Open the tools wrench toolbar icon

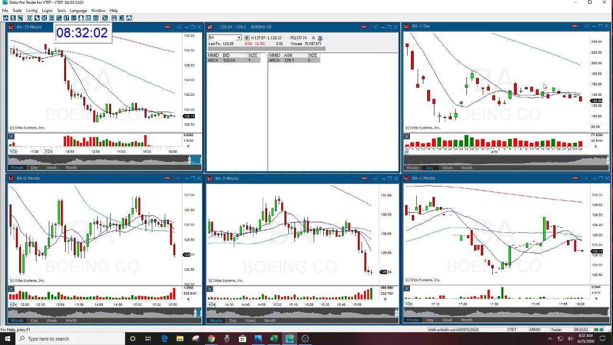[105, 18]
